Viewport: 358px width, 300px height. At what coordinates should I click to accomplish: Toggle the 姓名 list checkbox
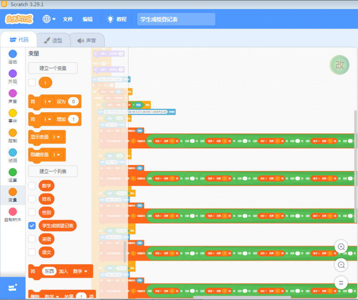coord(32,199)
